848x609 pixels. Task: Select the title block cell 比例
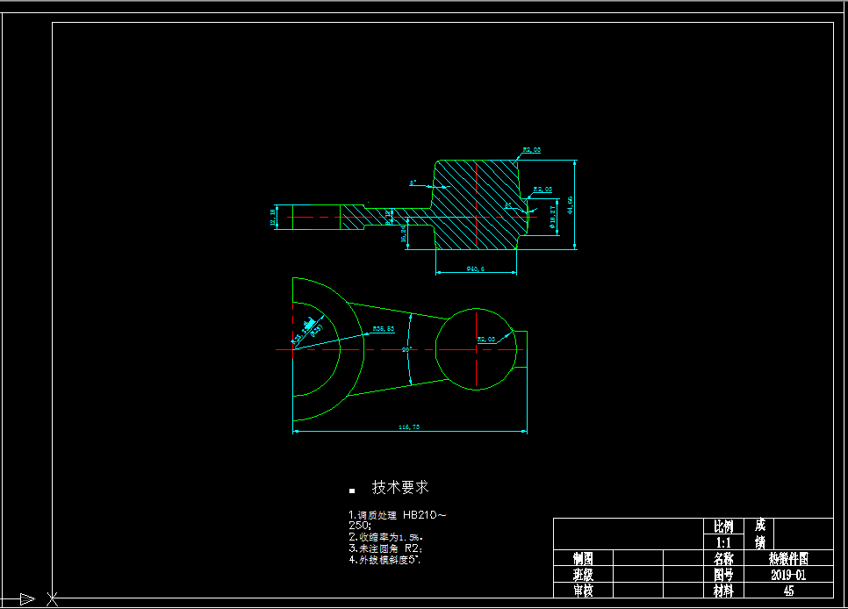coord(723,527)
